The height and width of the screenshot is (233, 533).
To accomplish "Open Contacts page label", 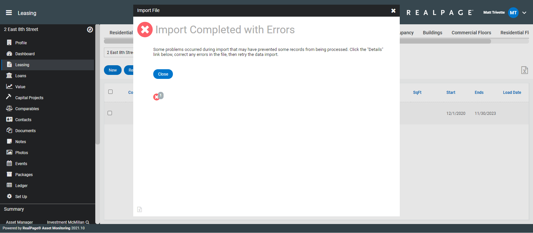I will pyautogui.click(x=23, y=120).
